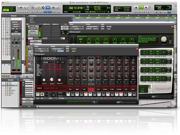Click the Go to End transport button
The width and height of the screenshot is (180, 135).
click(148, 12)
